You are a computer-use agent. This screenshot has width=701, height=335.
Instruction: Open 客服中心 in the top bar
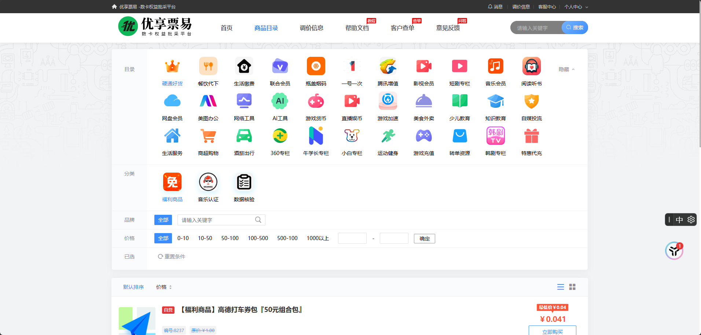click(547, 7)
